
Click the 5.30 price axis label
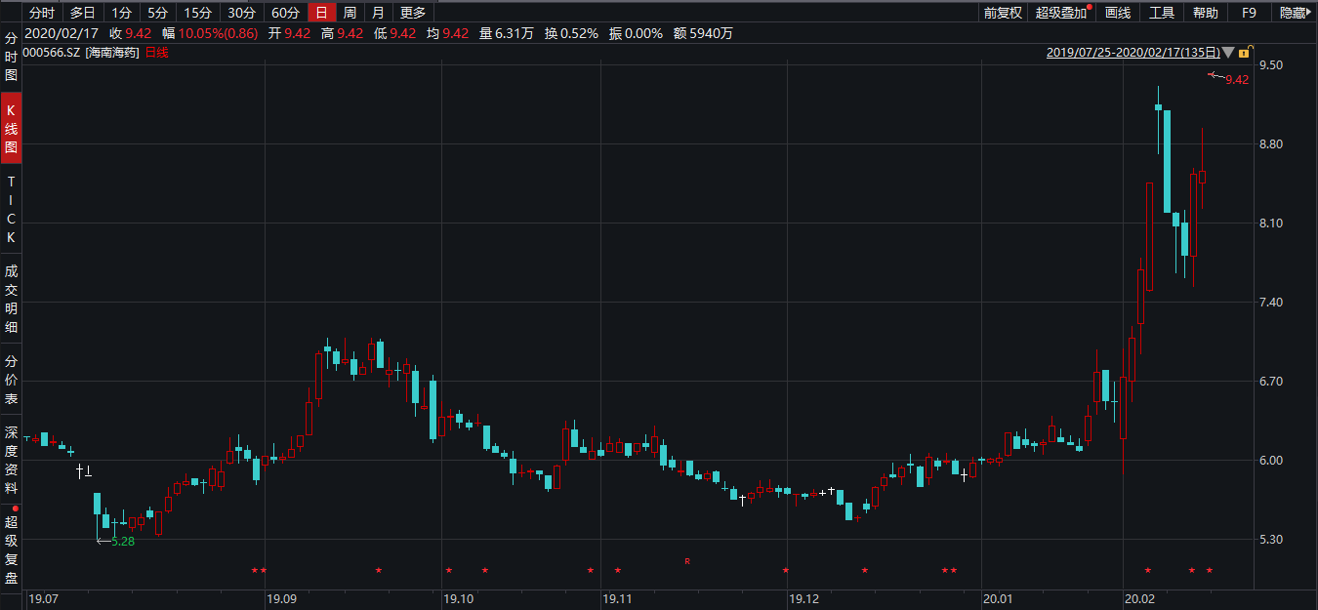tap(1272, 540)
